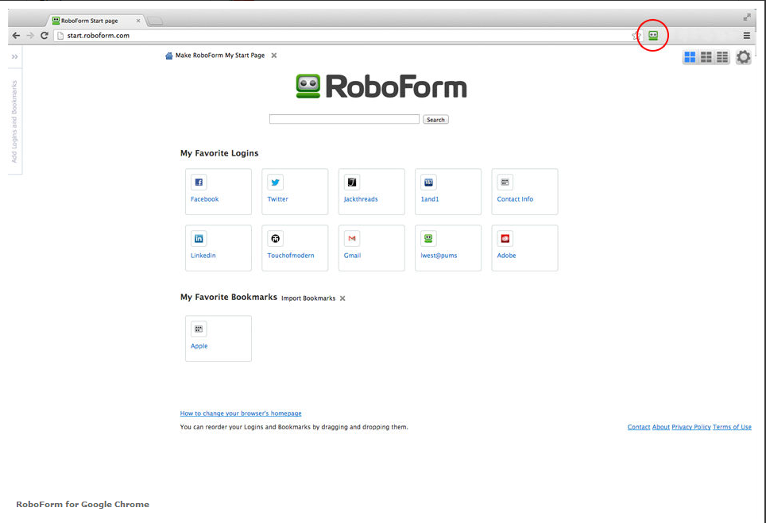Expand the left sidebar with double chevron
766x523 pixels.
click(x=14, y=56)
